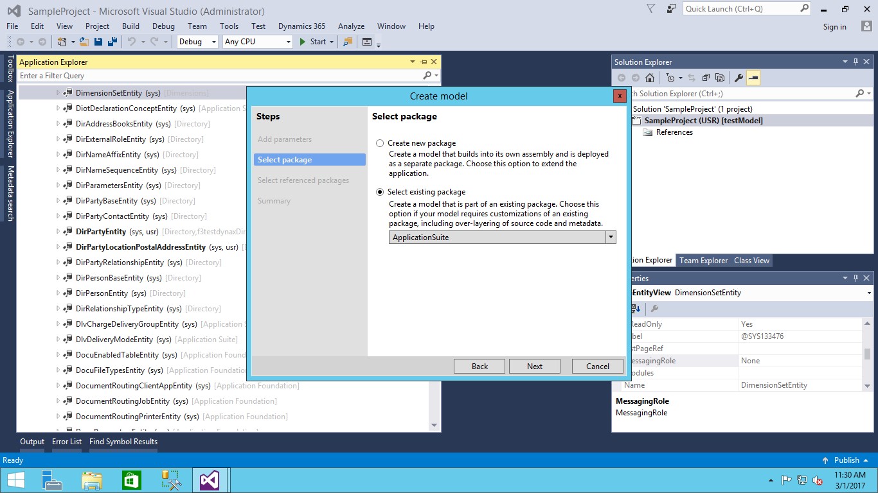This screenshot has width=878, height=493.
Task: Click the Save icon in toolbar
Action: pos(98,42)
